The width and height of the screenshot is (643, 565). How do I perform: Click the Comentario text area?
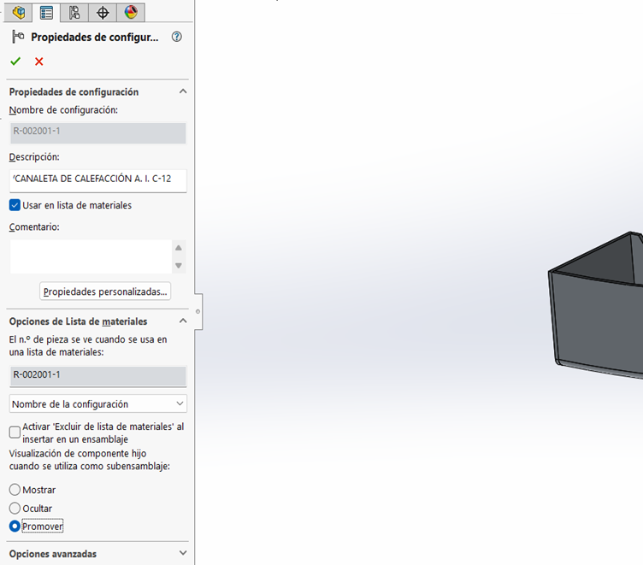coord(91,256)
